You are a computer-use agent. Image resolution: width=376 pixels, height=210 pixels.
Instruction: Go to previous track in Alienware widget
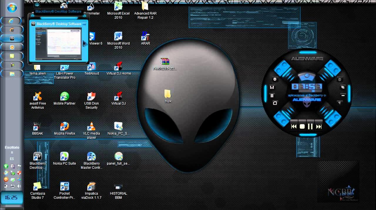coord(294,127)
